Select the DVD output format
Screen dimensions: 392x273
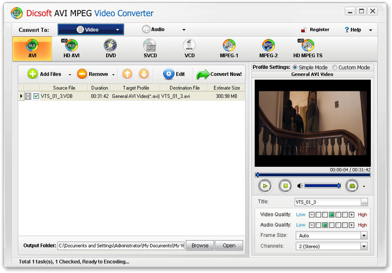(110, 49)
